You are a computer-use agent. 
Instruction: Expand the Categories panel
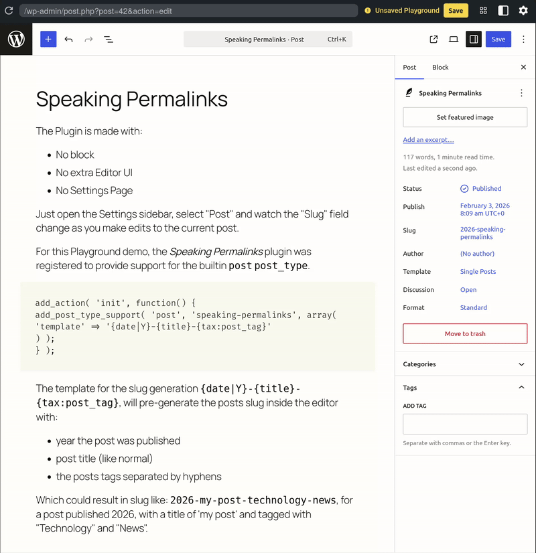click(x=465, y=364)
